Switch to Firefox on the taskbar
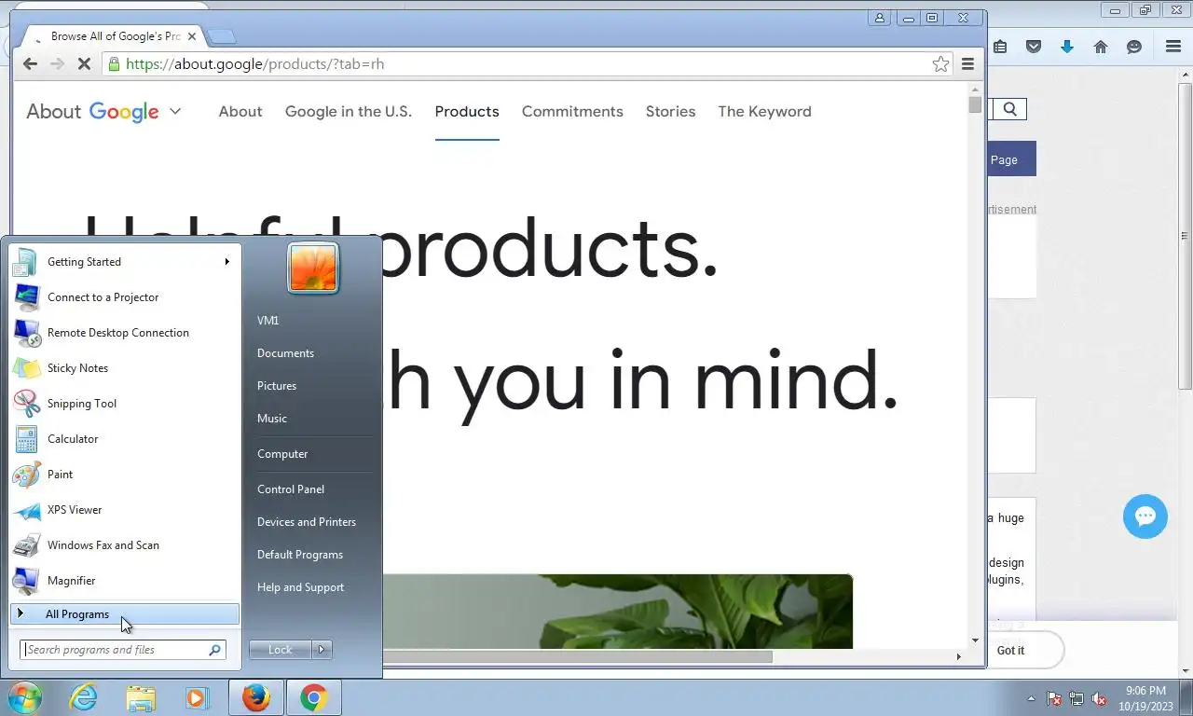 pyautogui.click(x=255, y=697)
